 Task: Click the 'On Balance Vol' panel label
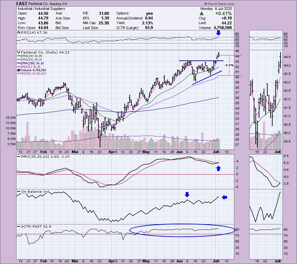tap(35, 191)
